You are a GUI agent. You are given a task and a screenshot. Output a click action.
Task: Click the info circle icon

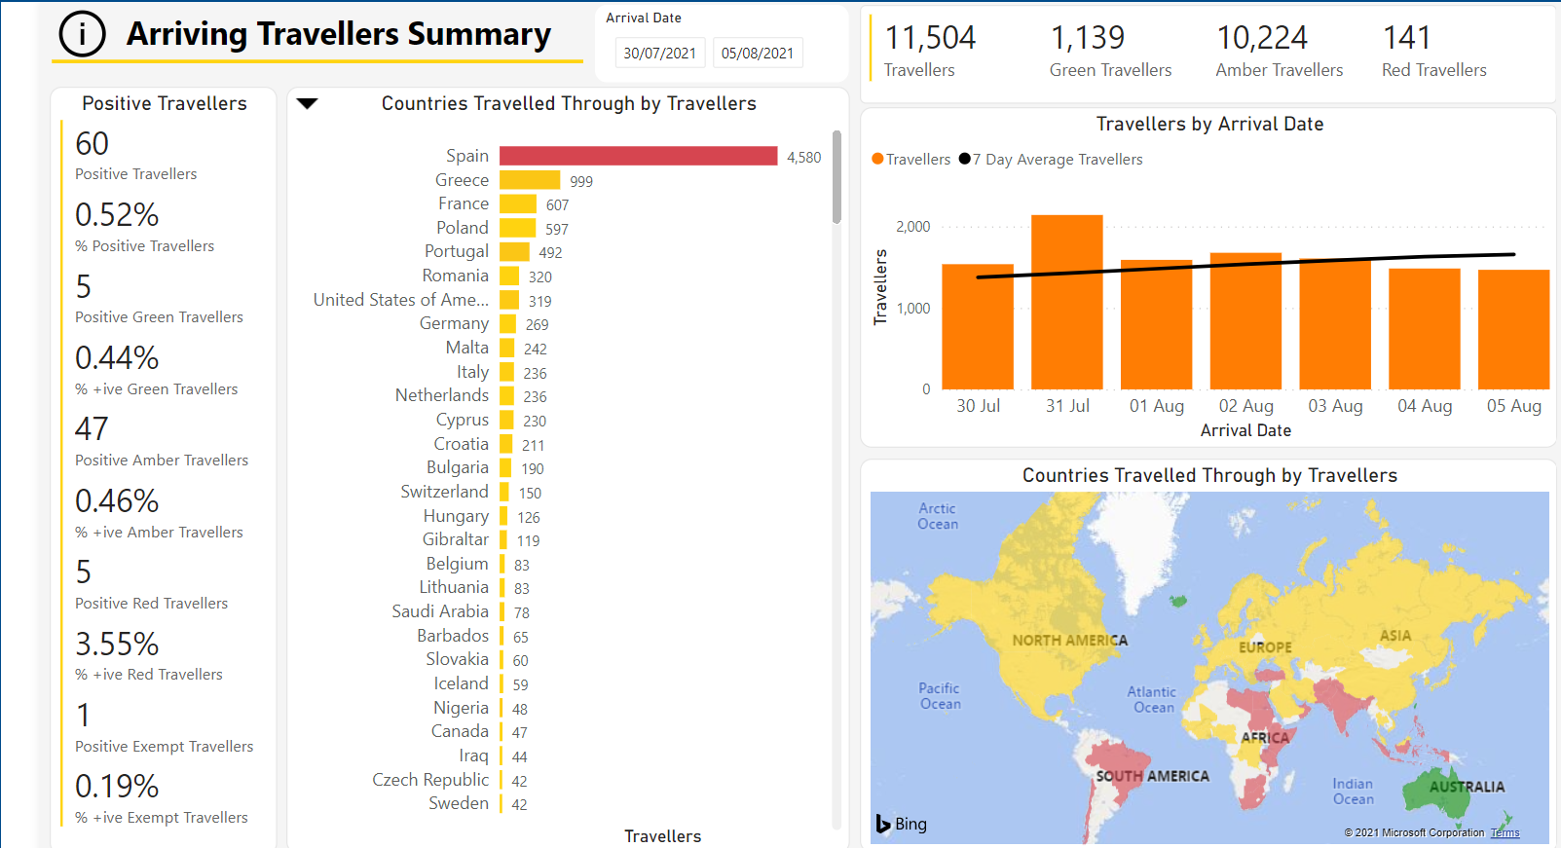[x=82, y=34]
